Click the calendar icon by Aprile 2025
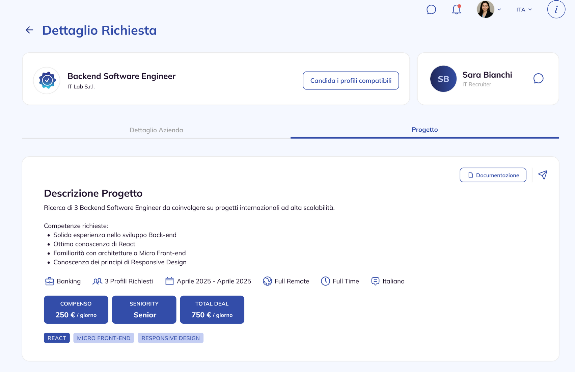 [169, 281]
